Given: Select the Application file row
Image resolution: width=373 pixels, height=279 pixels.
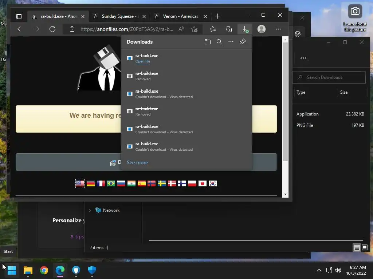Looking at the screenshot, I should tap(330, 114).
